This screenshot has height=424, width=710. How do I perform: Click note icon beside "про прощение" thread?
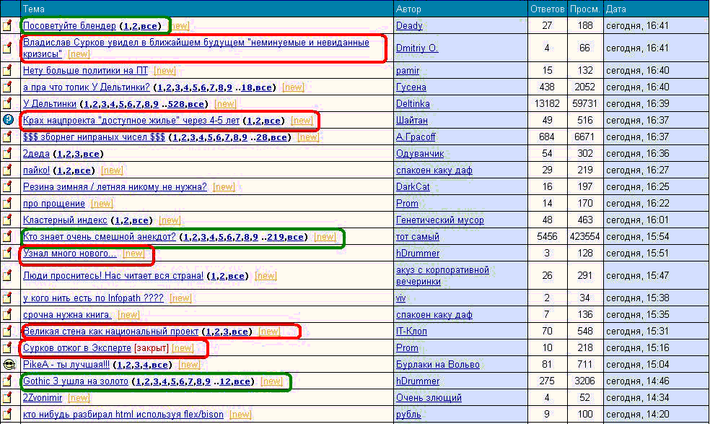click(8, 204)
